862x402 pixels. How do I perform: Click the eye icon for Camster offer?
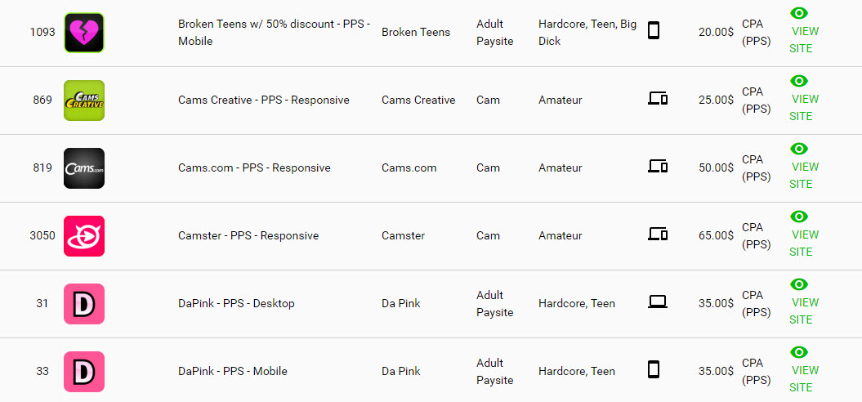(x=799, y=217)
